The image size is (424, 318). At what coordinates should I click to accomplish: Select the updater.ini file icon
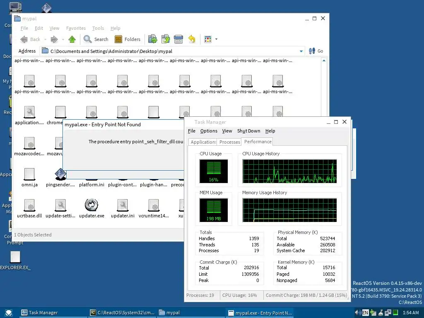point(123,205)
